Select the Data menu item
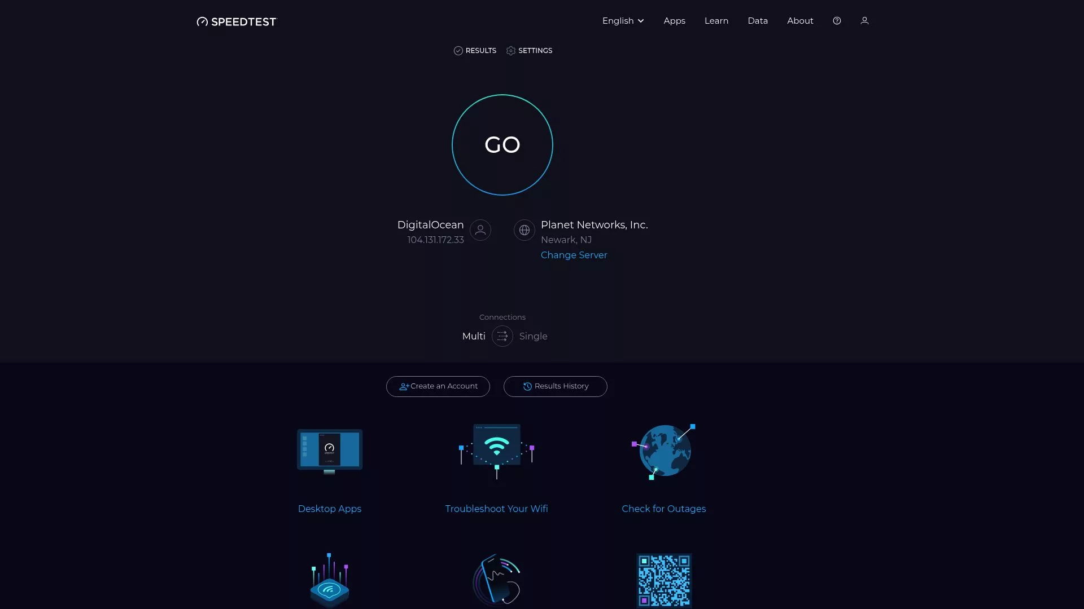The image size is (1084, 609). [x=757, y=21]
